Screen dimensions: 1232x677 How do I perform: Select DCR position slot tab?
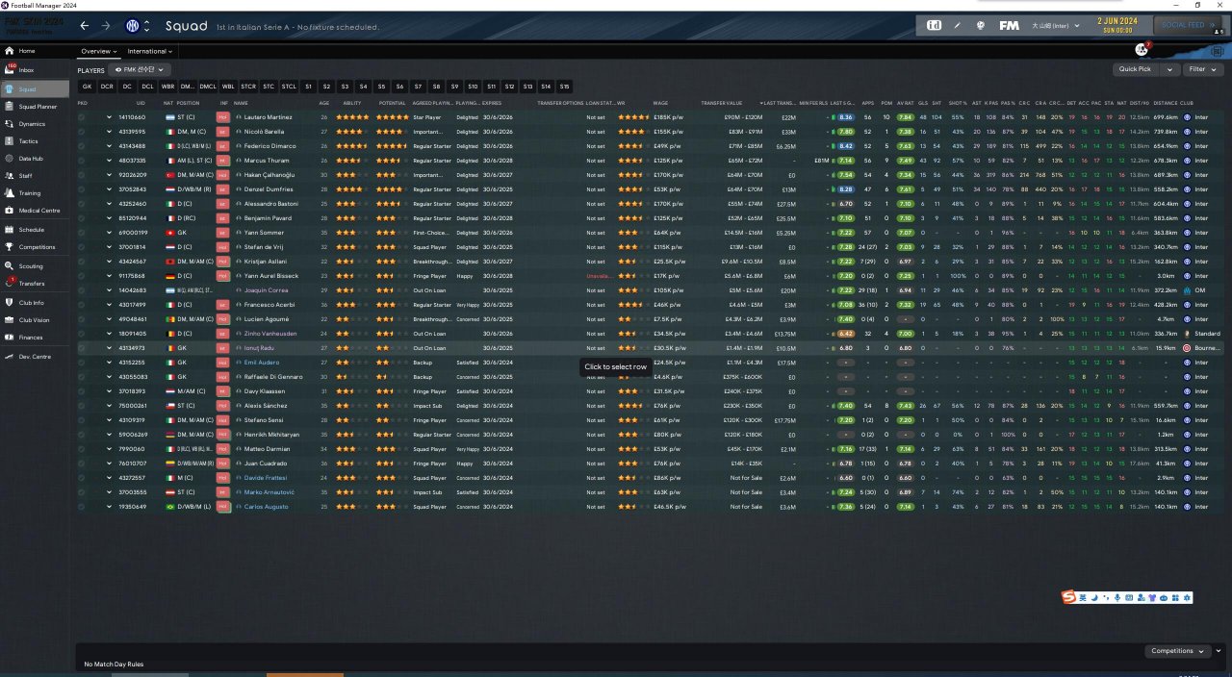click(x=107, y=87)
